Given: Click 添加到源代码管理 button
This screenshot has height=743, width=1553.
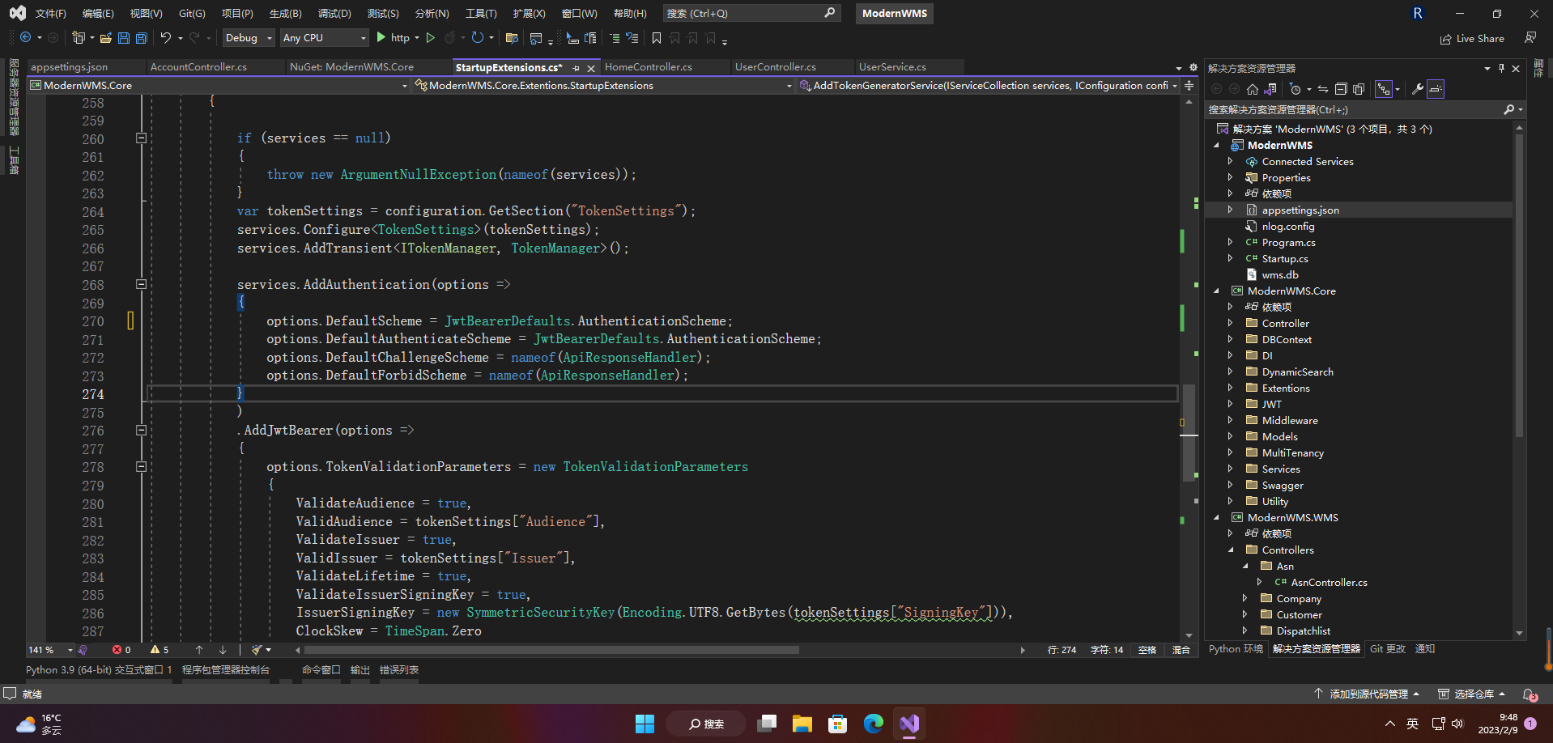Looking at the screenshot, I should pos(1368,694).
